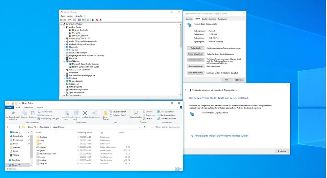Screen dimensions: 327x178
Task: Expand the Monitore node
Action: (64, 78)
